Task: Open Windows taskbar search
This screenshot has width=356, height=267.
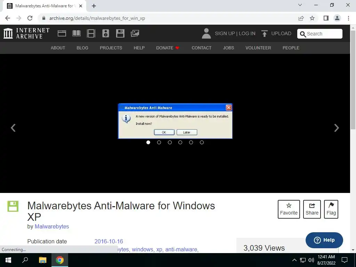Action: coord(25,260)
